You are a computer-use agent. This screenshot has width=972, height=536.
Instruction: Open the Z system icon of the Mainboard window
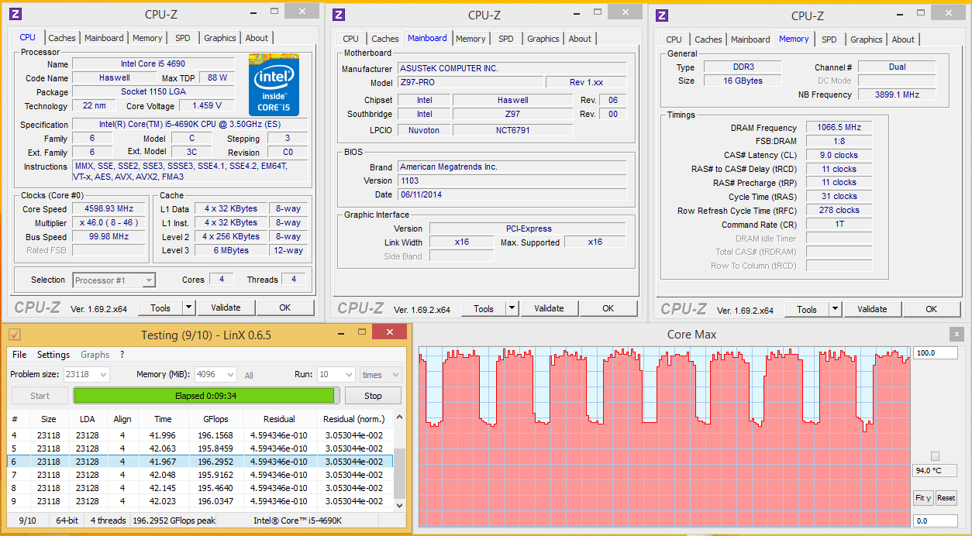[x=340, y=15]
